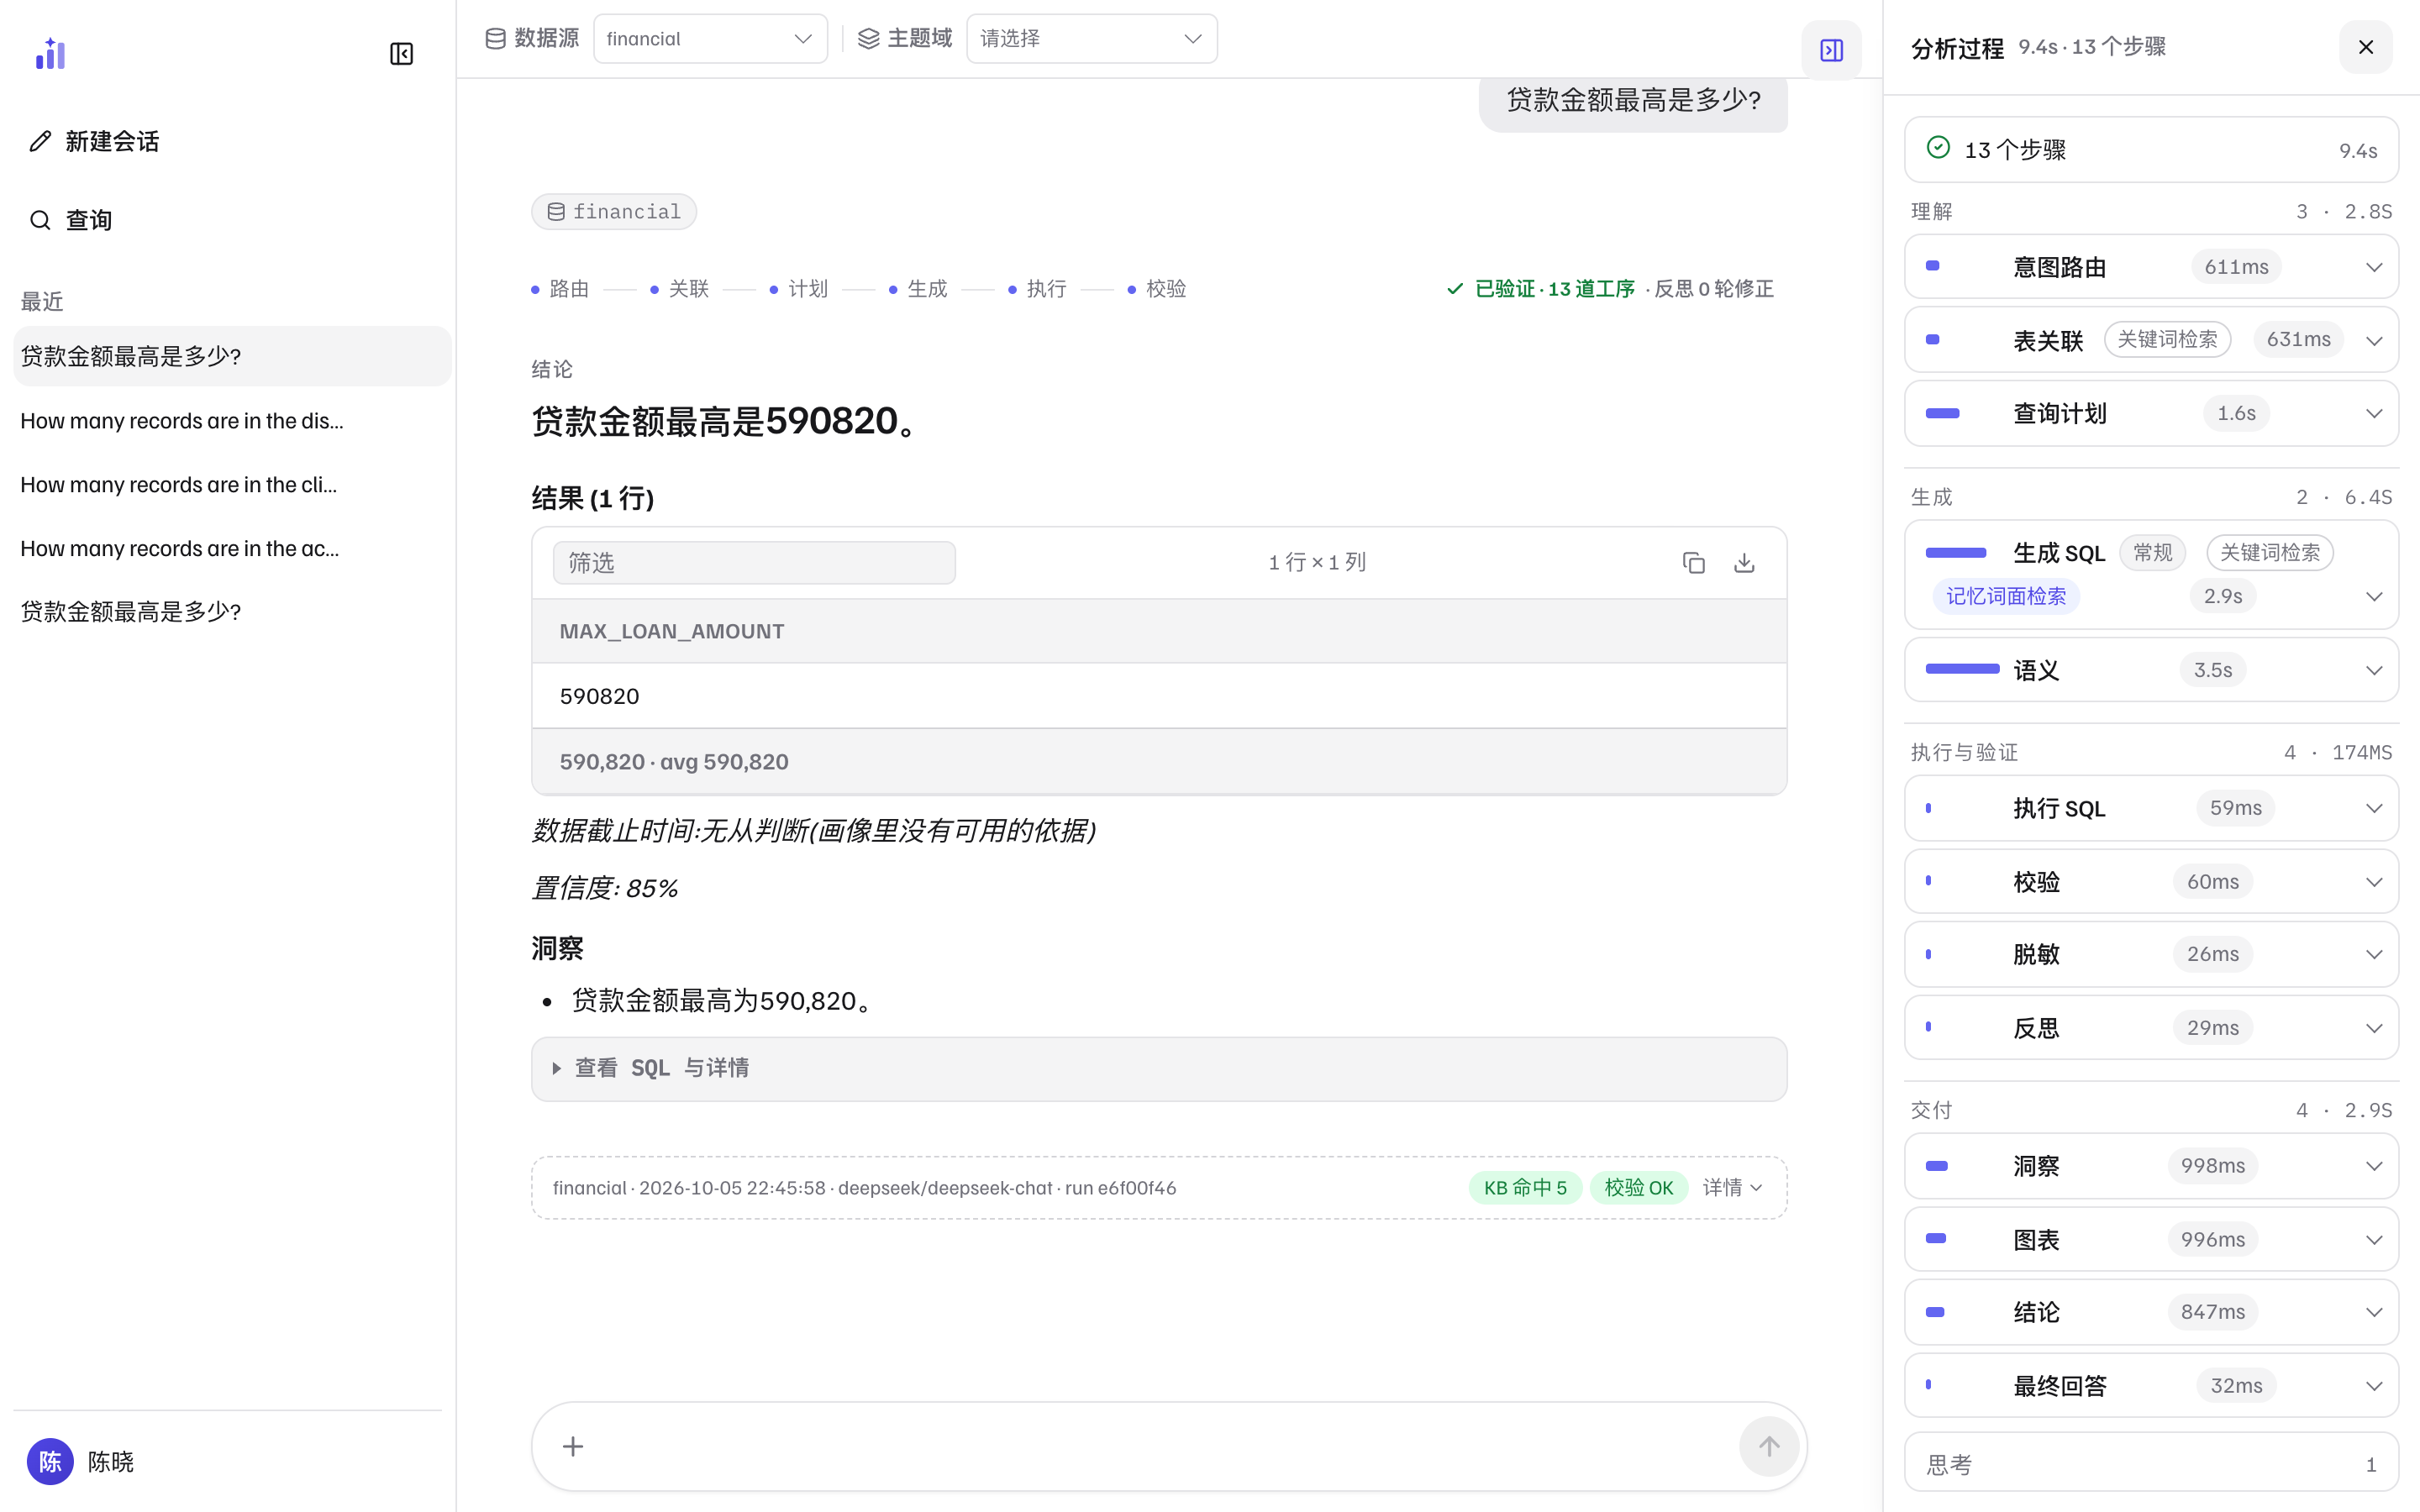Expand 查看 SQL 与详情 section
This screenshot has height=1512, width=2420.
(1159, 1068)
